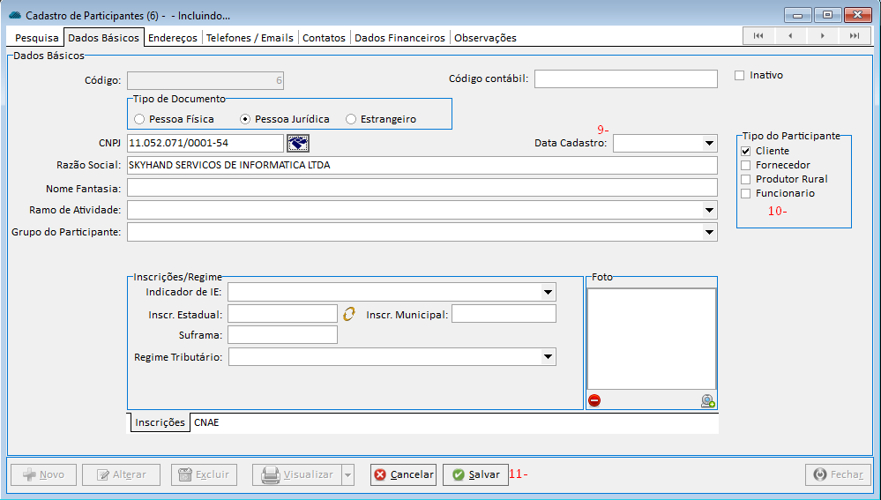
Task: Click into the Nome Fantasia field
Action: [x=422, y=188]
